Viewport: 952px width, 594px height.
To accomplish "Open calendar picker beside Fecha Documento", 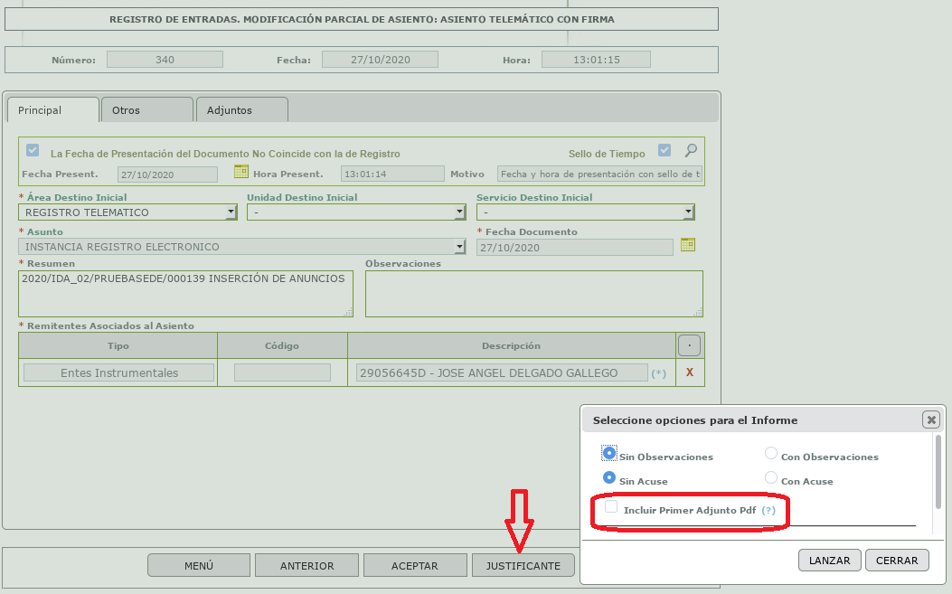I will [x=687, y=245].
